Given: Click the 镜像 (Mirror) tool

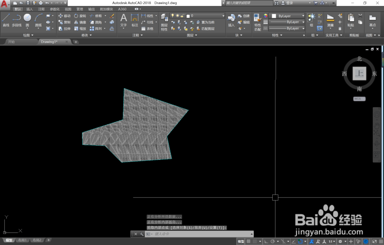Looking at the screenshot, I should pos(80,22).
